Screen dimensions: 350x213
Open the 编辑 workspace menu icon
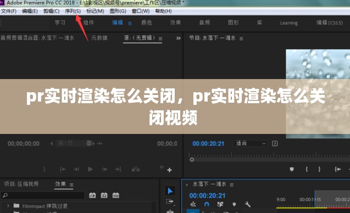[x=130, y=23]
